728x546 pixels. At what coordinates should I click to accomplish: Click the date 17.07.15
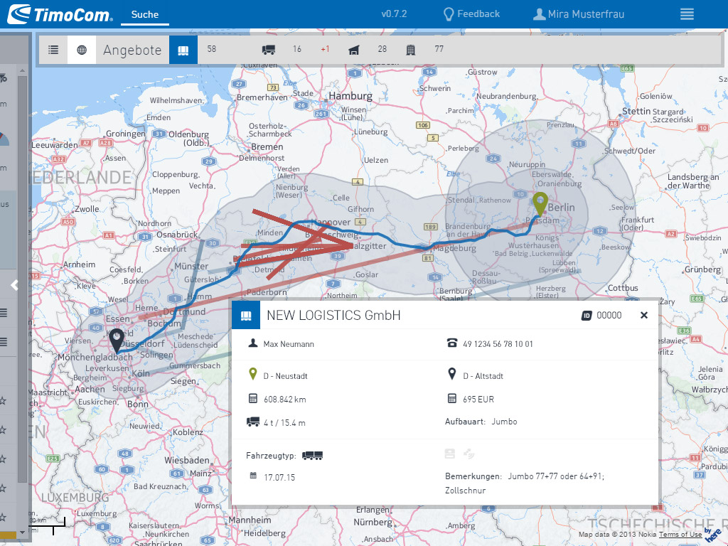[x=279, y=477]
